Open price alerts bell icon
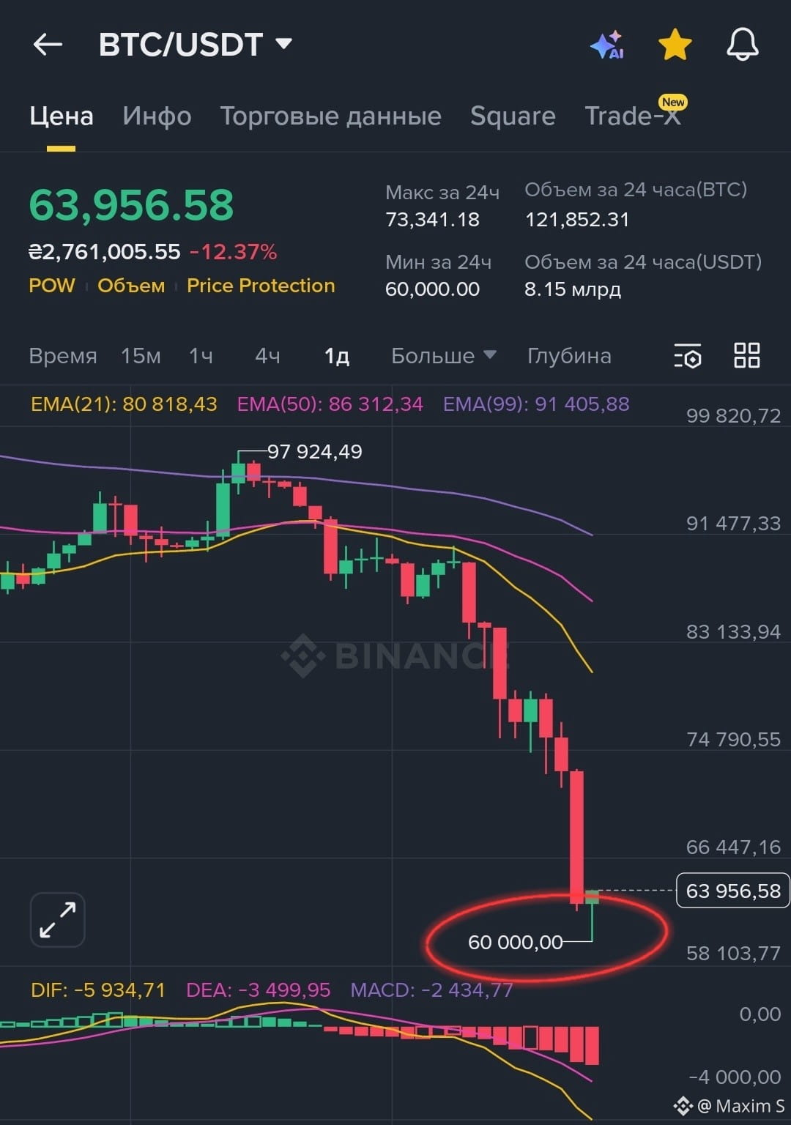The image size is (791, 1125). [x=742, y=45]
